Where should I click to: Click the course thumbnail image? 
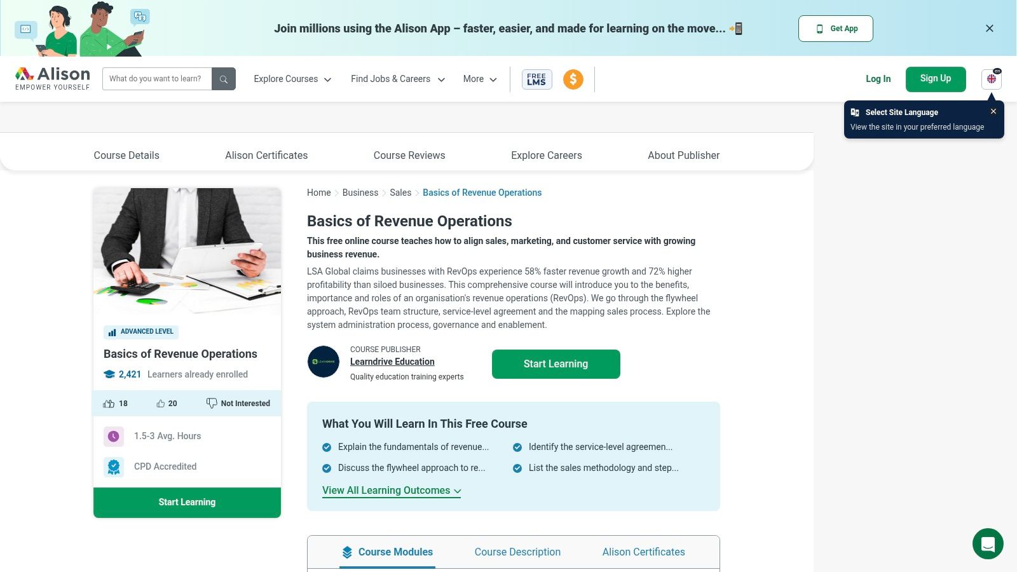point(187,251)
